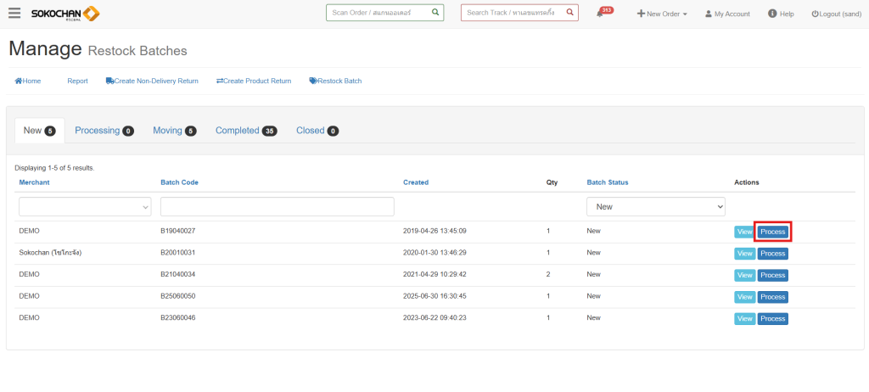This screenshot has height=392, width=869.
Task: Expand the New Order dropdown
Action: click(x=662, y=14)
